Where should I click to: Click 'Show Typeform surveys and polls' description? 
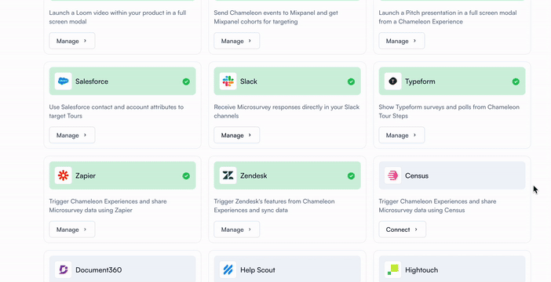coord(449,111)
